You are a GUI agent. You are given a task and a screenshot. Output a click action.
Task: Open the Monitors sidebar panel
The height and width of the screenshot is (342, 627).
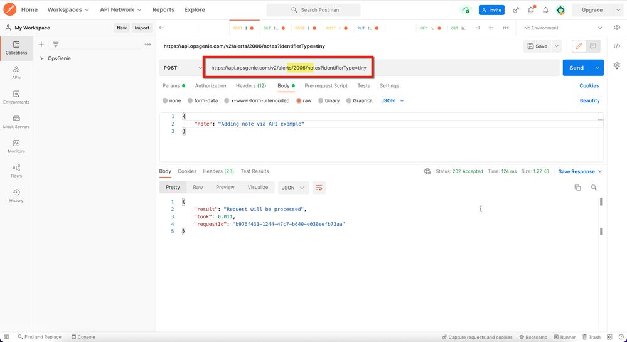(16, 146)
